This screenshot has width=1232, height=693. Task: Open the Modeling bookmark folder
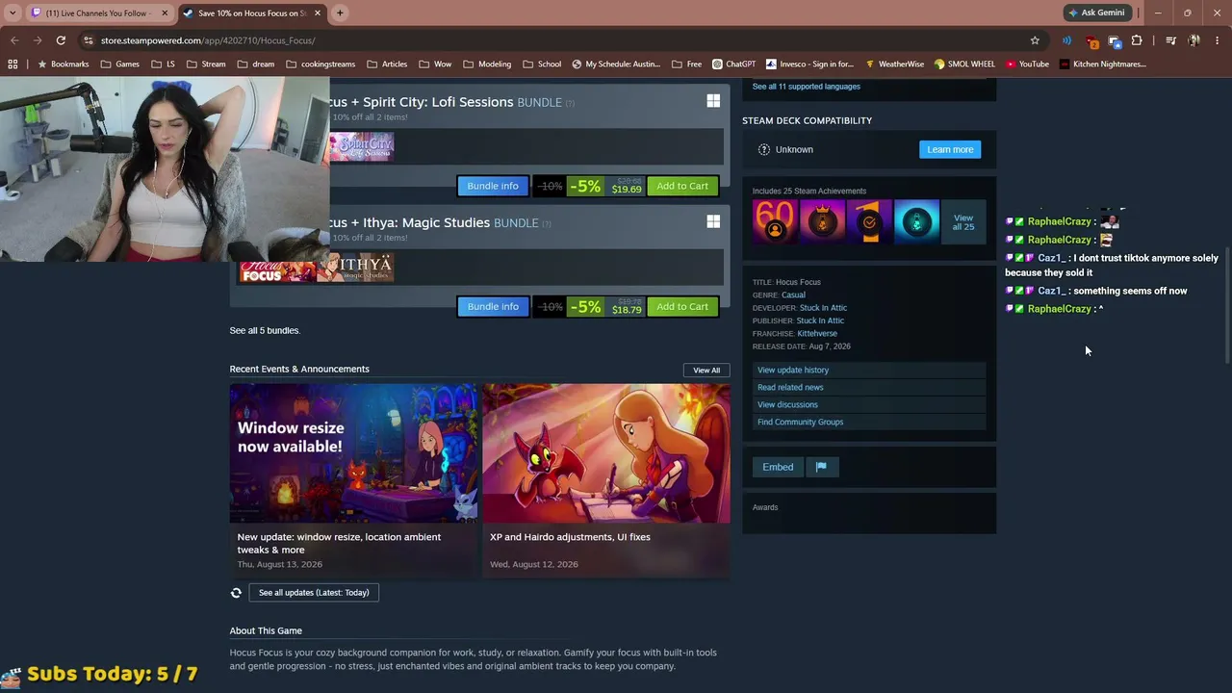click(x=487, y=64)
